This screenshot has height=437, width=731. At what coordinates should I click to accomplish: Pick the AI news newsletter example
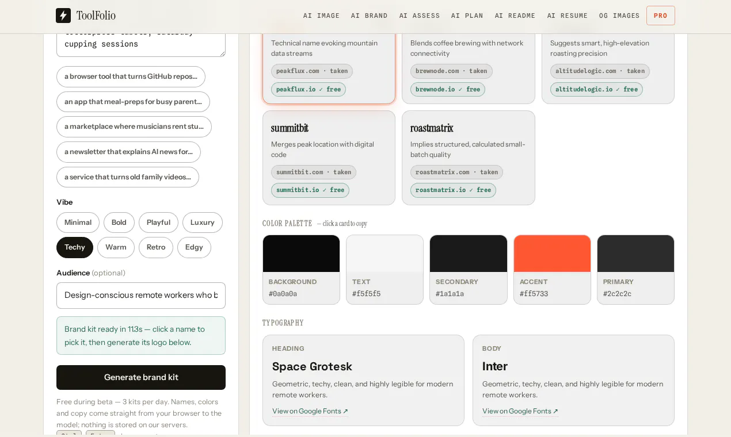pyautogui.click(x=128, y=152)
